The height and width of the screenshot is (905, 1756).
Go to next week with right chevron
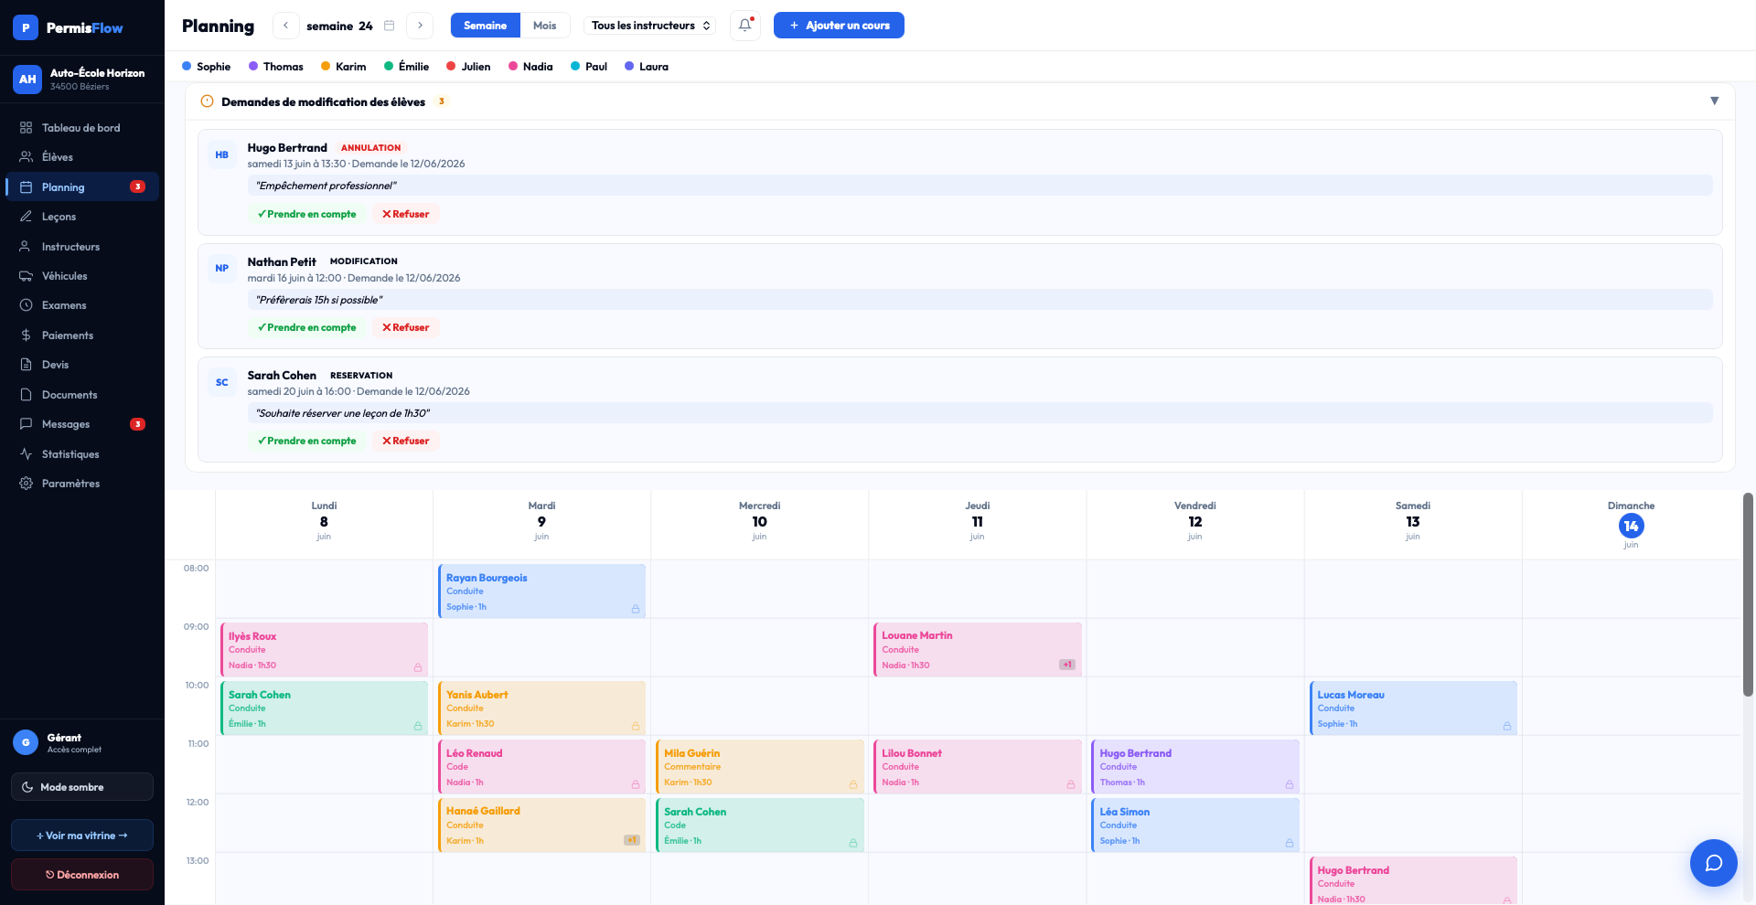tap(420, 26)
